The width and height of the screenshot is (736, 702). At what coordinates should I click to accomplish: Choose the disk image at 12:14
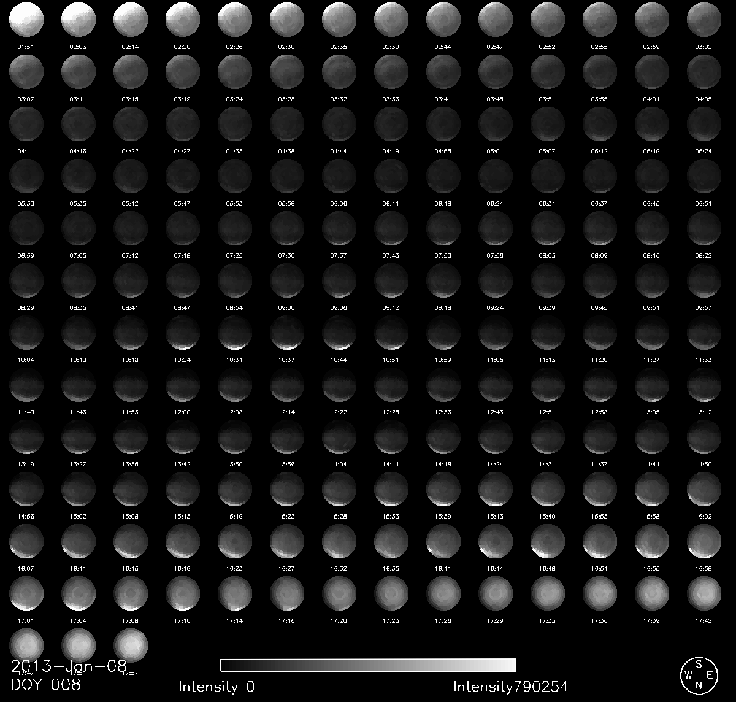point(287,385)
